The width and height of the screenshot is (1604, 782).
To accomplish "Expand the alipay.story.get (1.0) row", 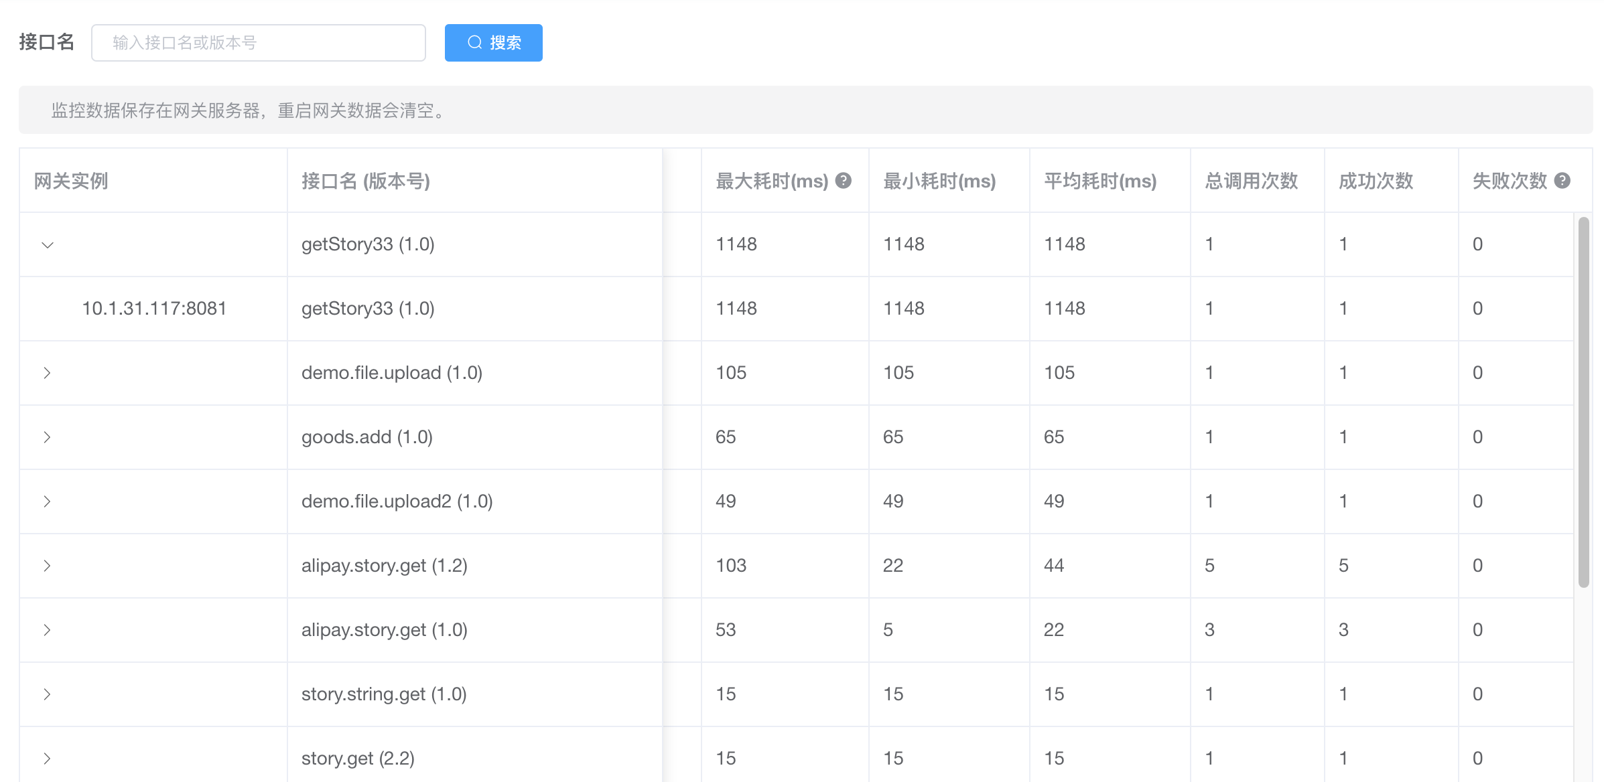I will (48, 630).
